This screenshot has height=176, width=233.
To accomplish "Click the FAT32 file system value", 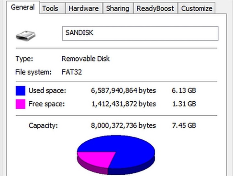I will coord(72,72).
